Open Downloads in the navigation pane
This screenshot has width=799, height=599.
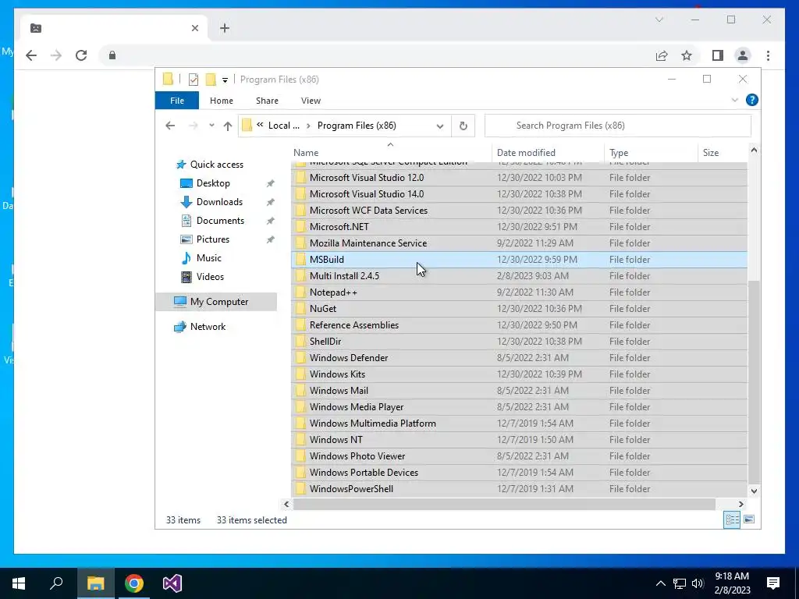click(219, 202)
